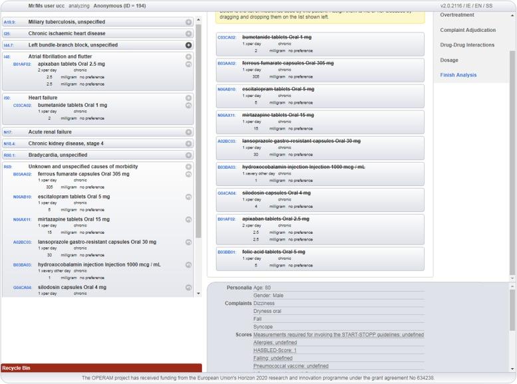Expand Acute renal failure with its plus button
517x384 pixels.
(188, 132)
